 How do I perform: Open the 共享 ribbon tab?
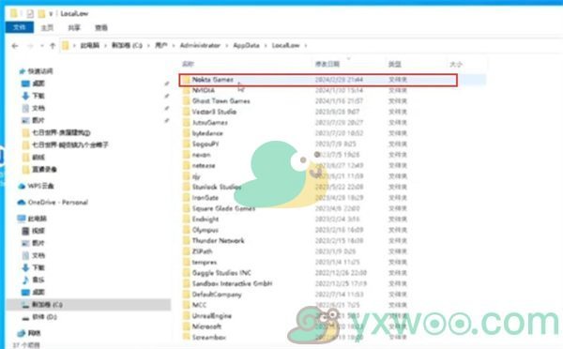click(74, 27)
